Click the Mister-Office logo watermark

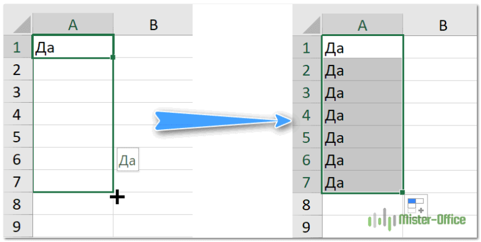coord(417,220)
